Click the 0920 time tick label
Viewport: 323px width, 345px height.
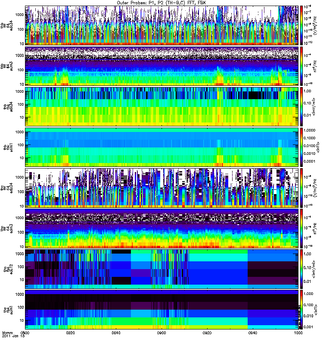tap(207, 332)
